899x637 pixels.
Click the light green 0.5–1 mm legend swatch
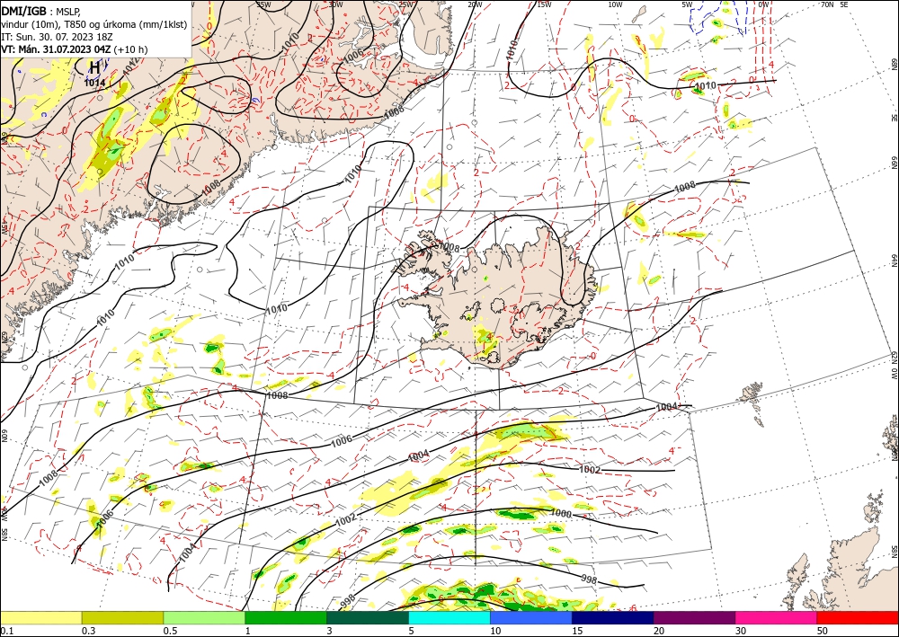[204, 617]
